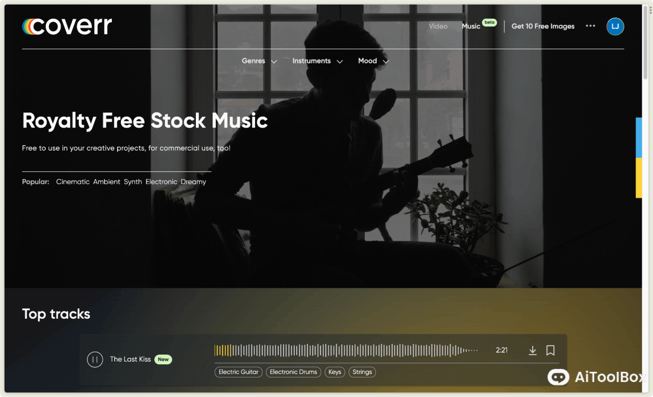Select the Ambient popular tag

coord(107,181)
